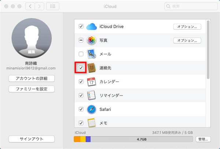The width and height of the screenshot is (220, 149).
Task: Click the 南詩織 account name
Action: click(31, 63)
